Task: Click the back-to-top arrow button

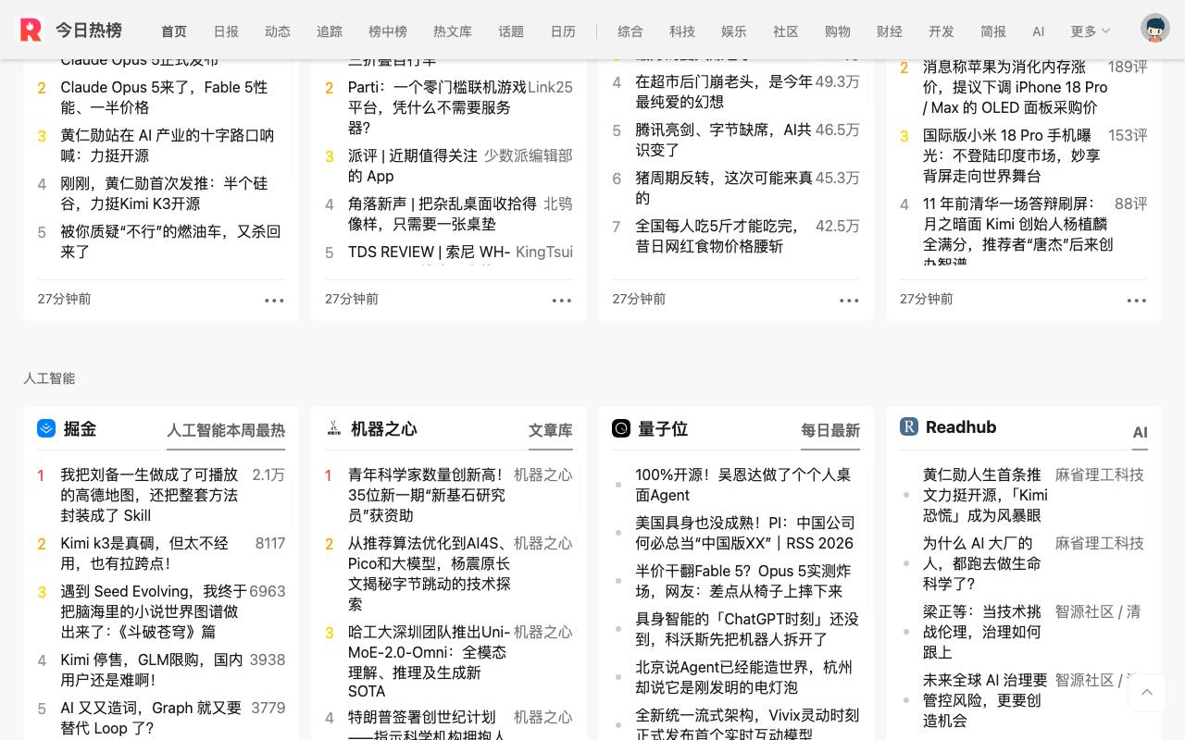Action: coord(1147,693)
